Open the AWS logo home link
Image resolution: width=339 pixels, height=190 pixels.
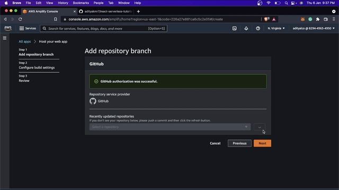[8, 28]
